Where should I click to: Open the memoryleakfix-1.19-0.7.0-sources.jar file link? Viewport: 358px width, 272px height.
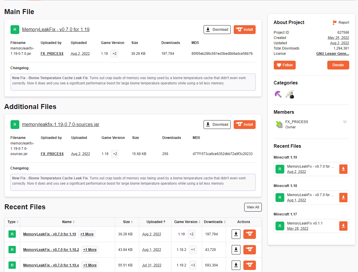pyautogui.click(x=61, y=124)
